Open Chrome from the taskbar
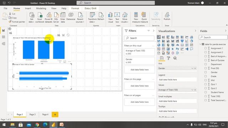Viewport: 228px width, 128px height. click(37, 125)
